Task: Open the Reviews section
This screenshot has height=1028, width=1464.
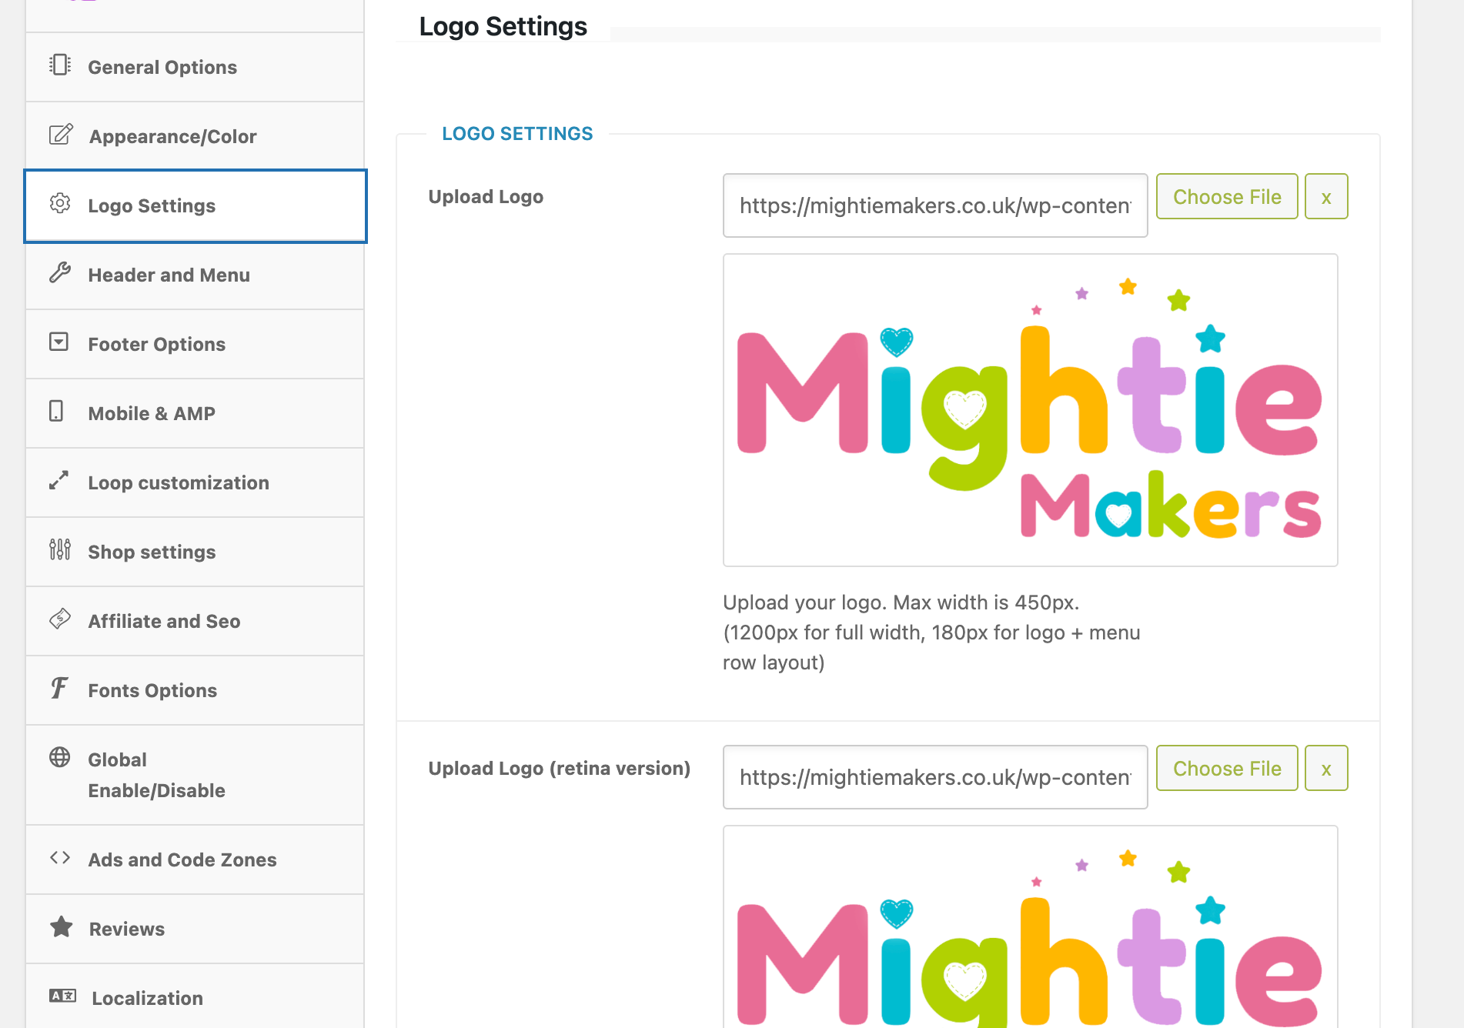Action: [195, 929]
